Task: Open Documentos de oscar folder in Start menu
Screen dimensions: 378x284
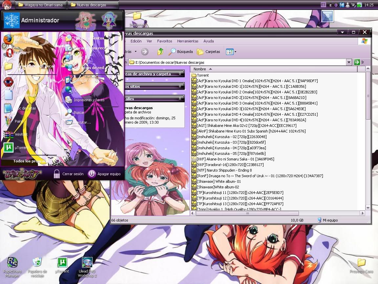Action: (30, 66)
